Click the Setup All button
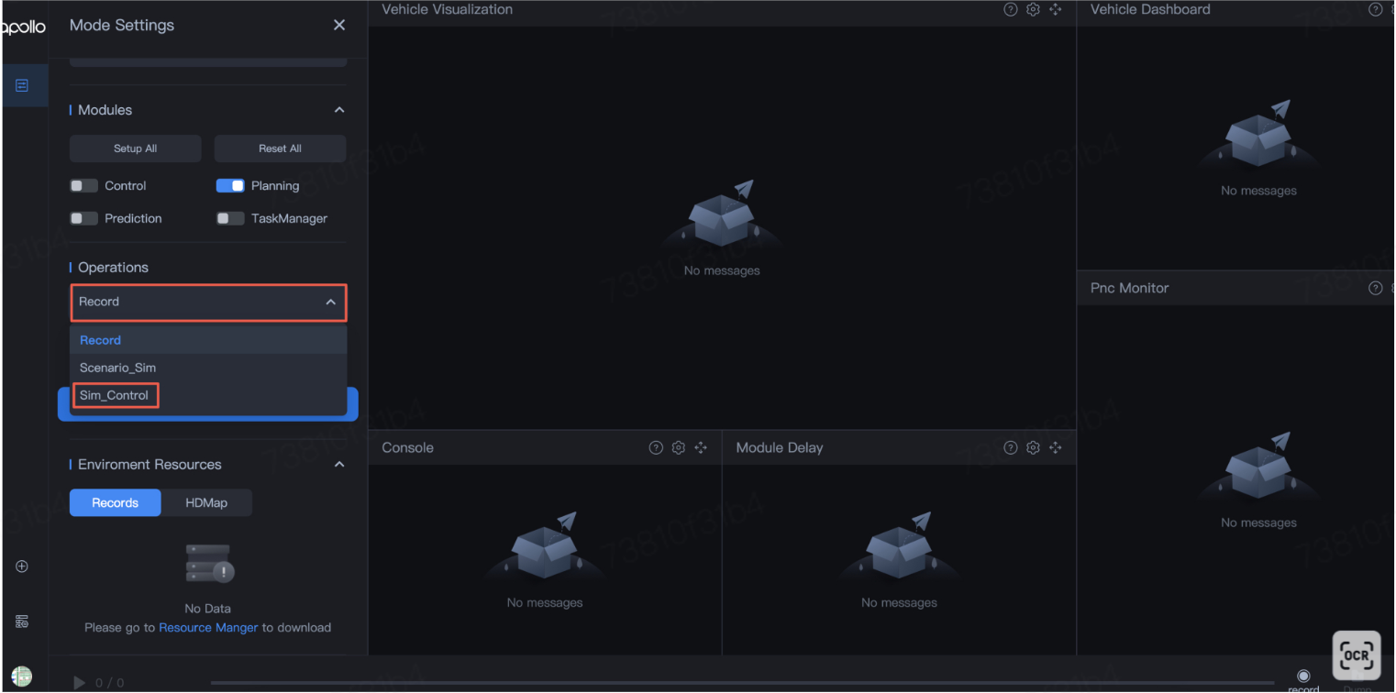 point(136,148)
